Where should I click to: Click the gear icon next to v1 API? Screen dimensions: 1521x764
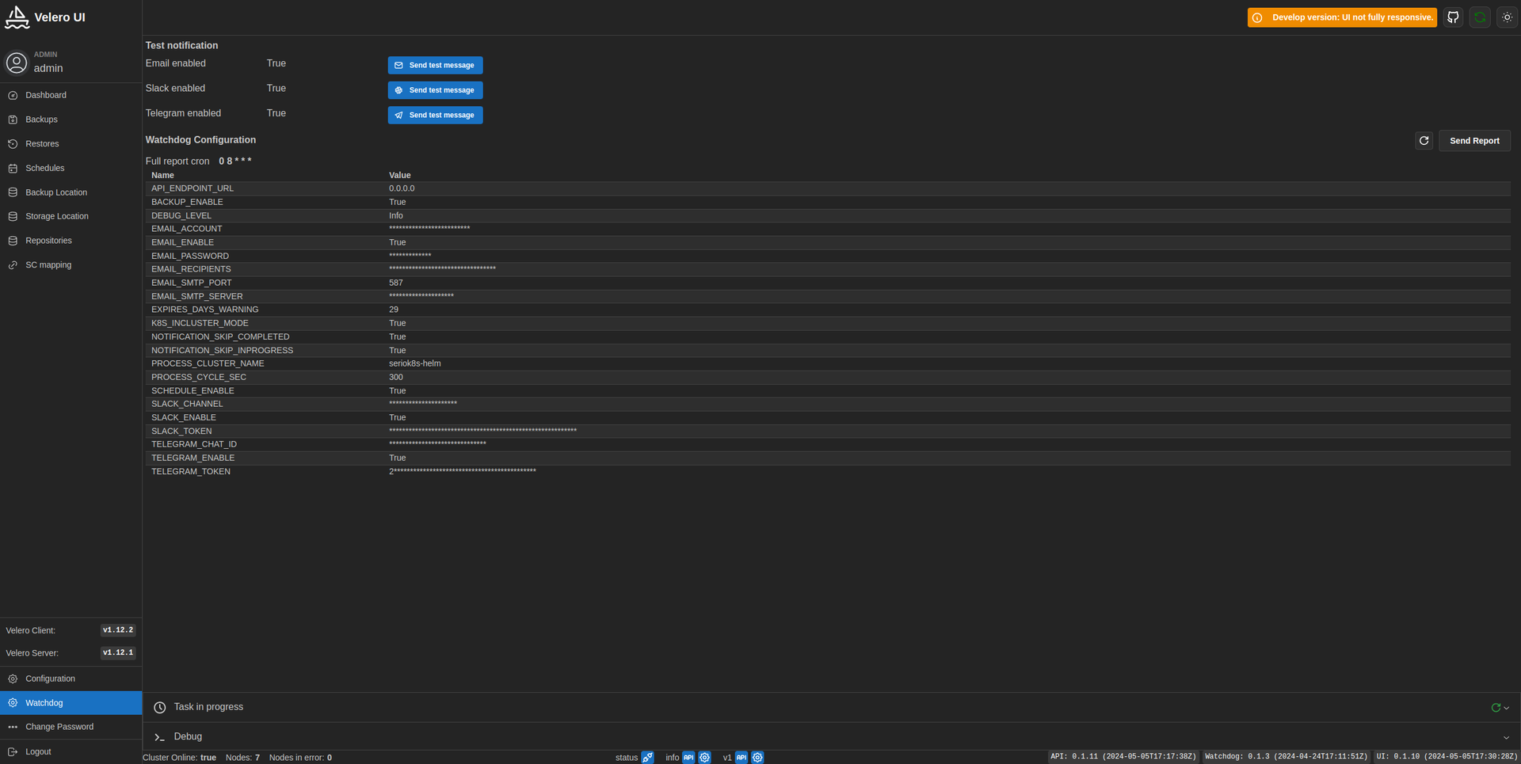point(757,758)
